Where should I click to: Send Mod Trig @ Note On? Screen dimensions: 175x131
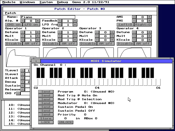click(x=46, y=96)
